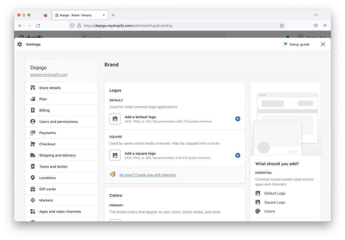Click the Square Logo image icon in checklist
345x240 pixels.
[x=258, y=202]
